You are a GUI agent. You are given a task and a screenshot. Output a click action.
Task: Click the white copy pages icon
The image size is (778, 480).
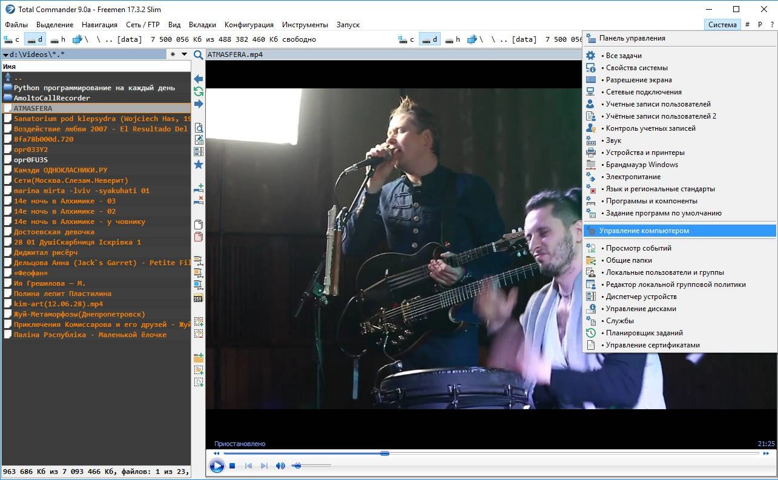click(198, 225)
